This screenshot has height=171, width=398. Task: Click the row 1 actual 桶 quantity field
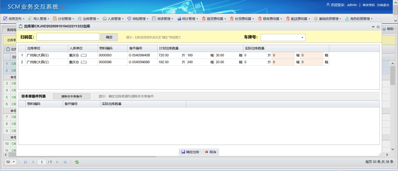[x=283, y=55]
